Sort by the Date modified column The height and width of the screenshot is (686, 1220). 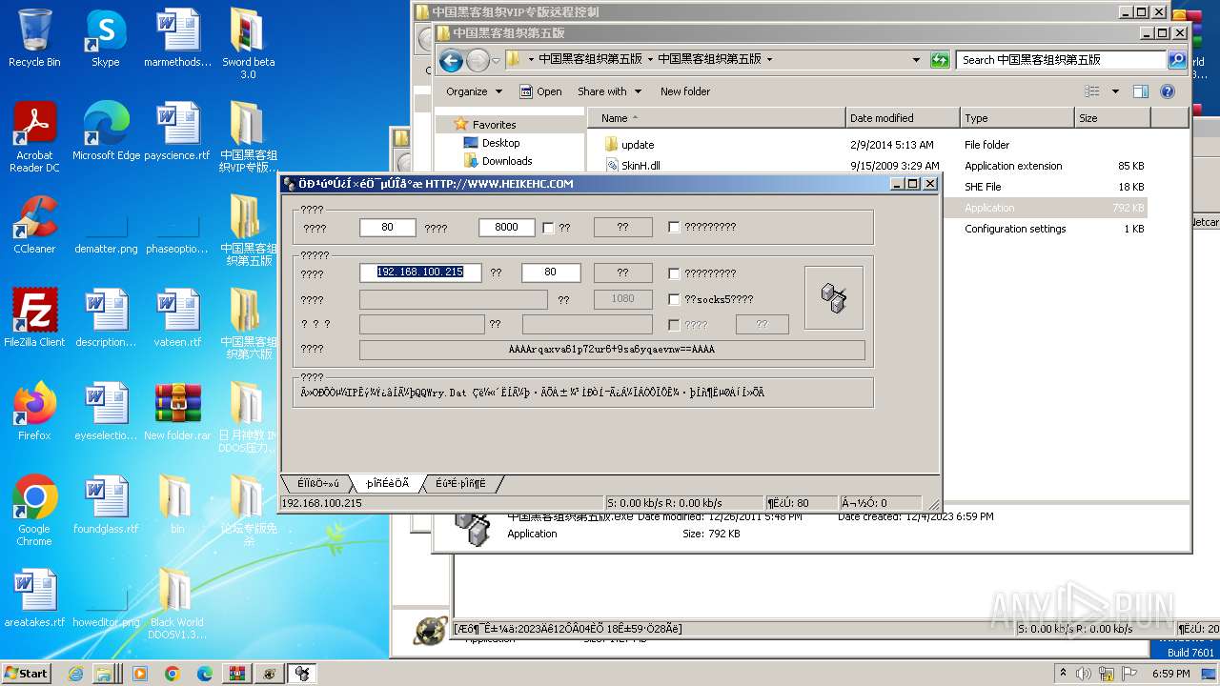(x=903, y=118)
